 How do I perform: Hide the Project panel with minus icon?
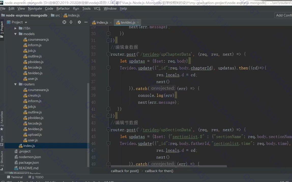86,22
